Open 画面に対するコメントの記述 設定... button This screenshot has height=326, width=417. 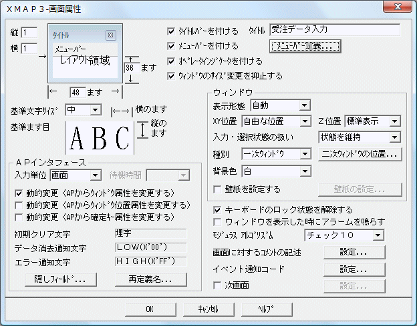(x=354, y=252)
